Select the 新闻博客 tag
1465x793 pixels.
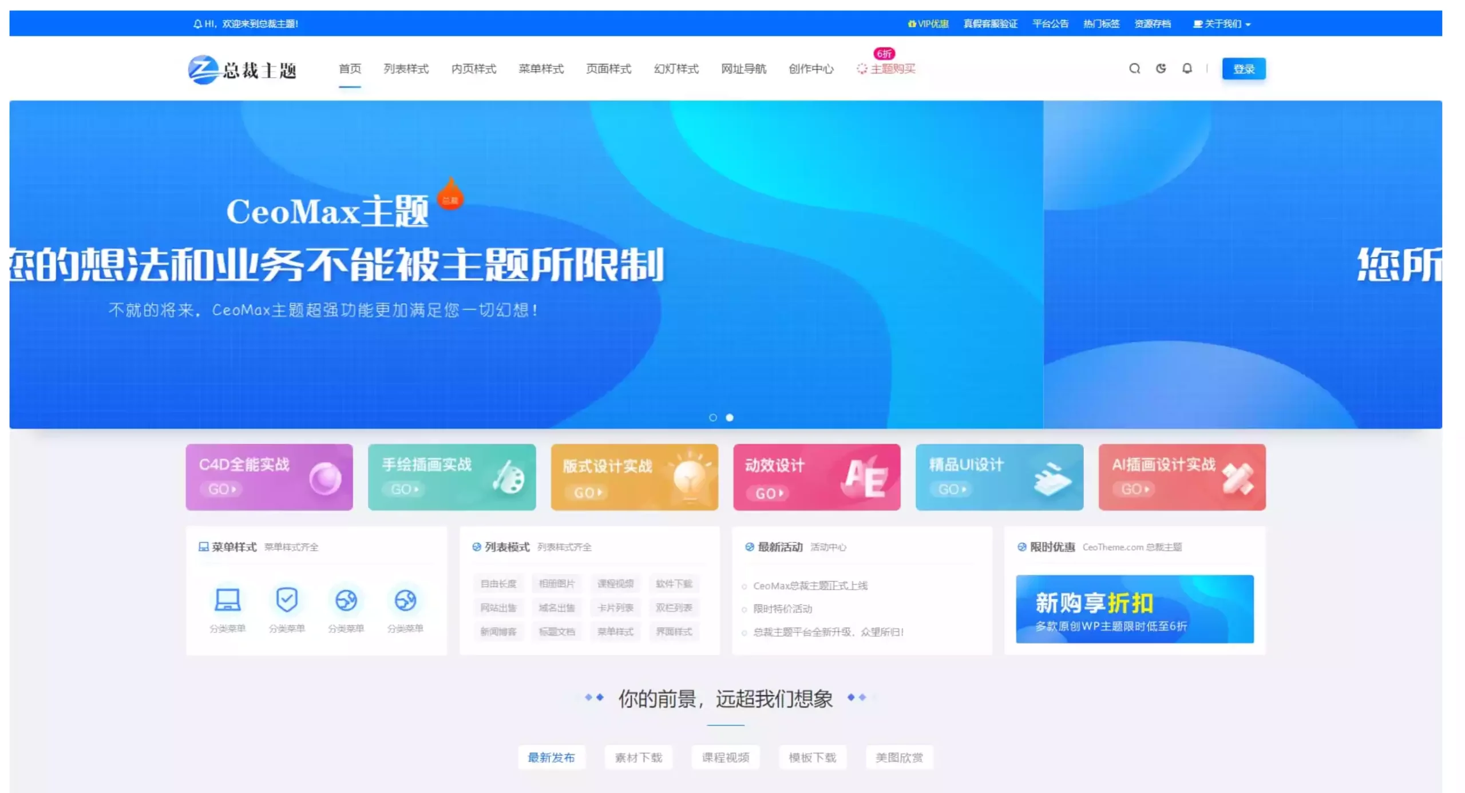(498, 631)
